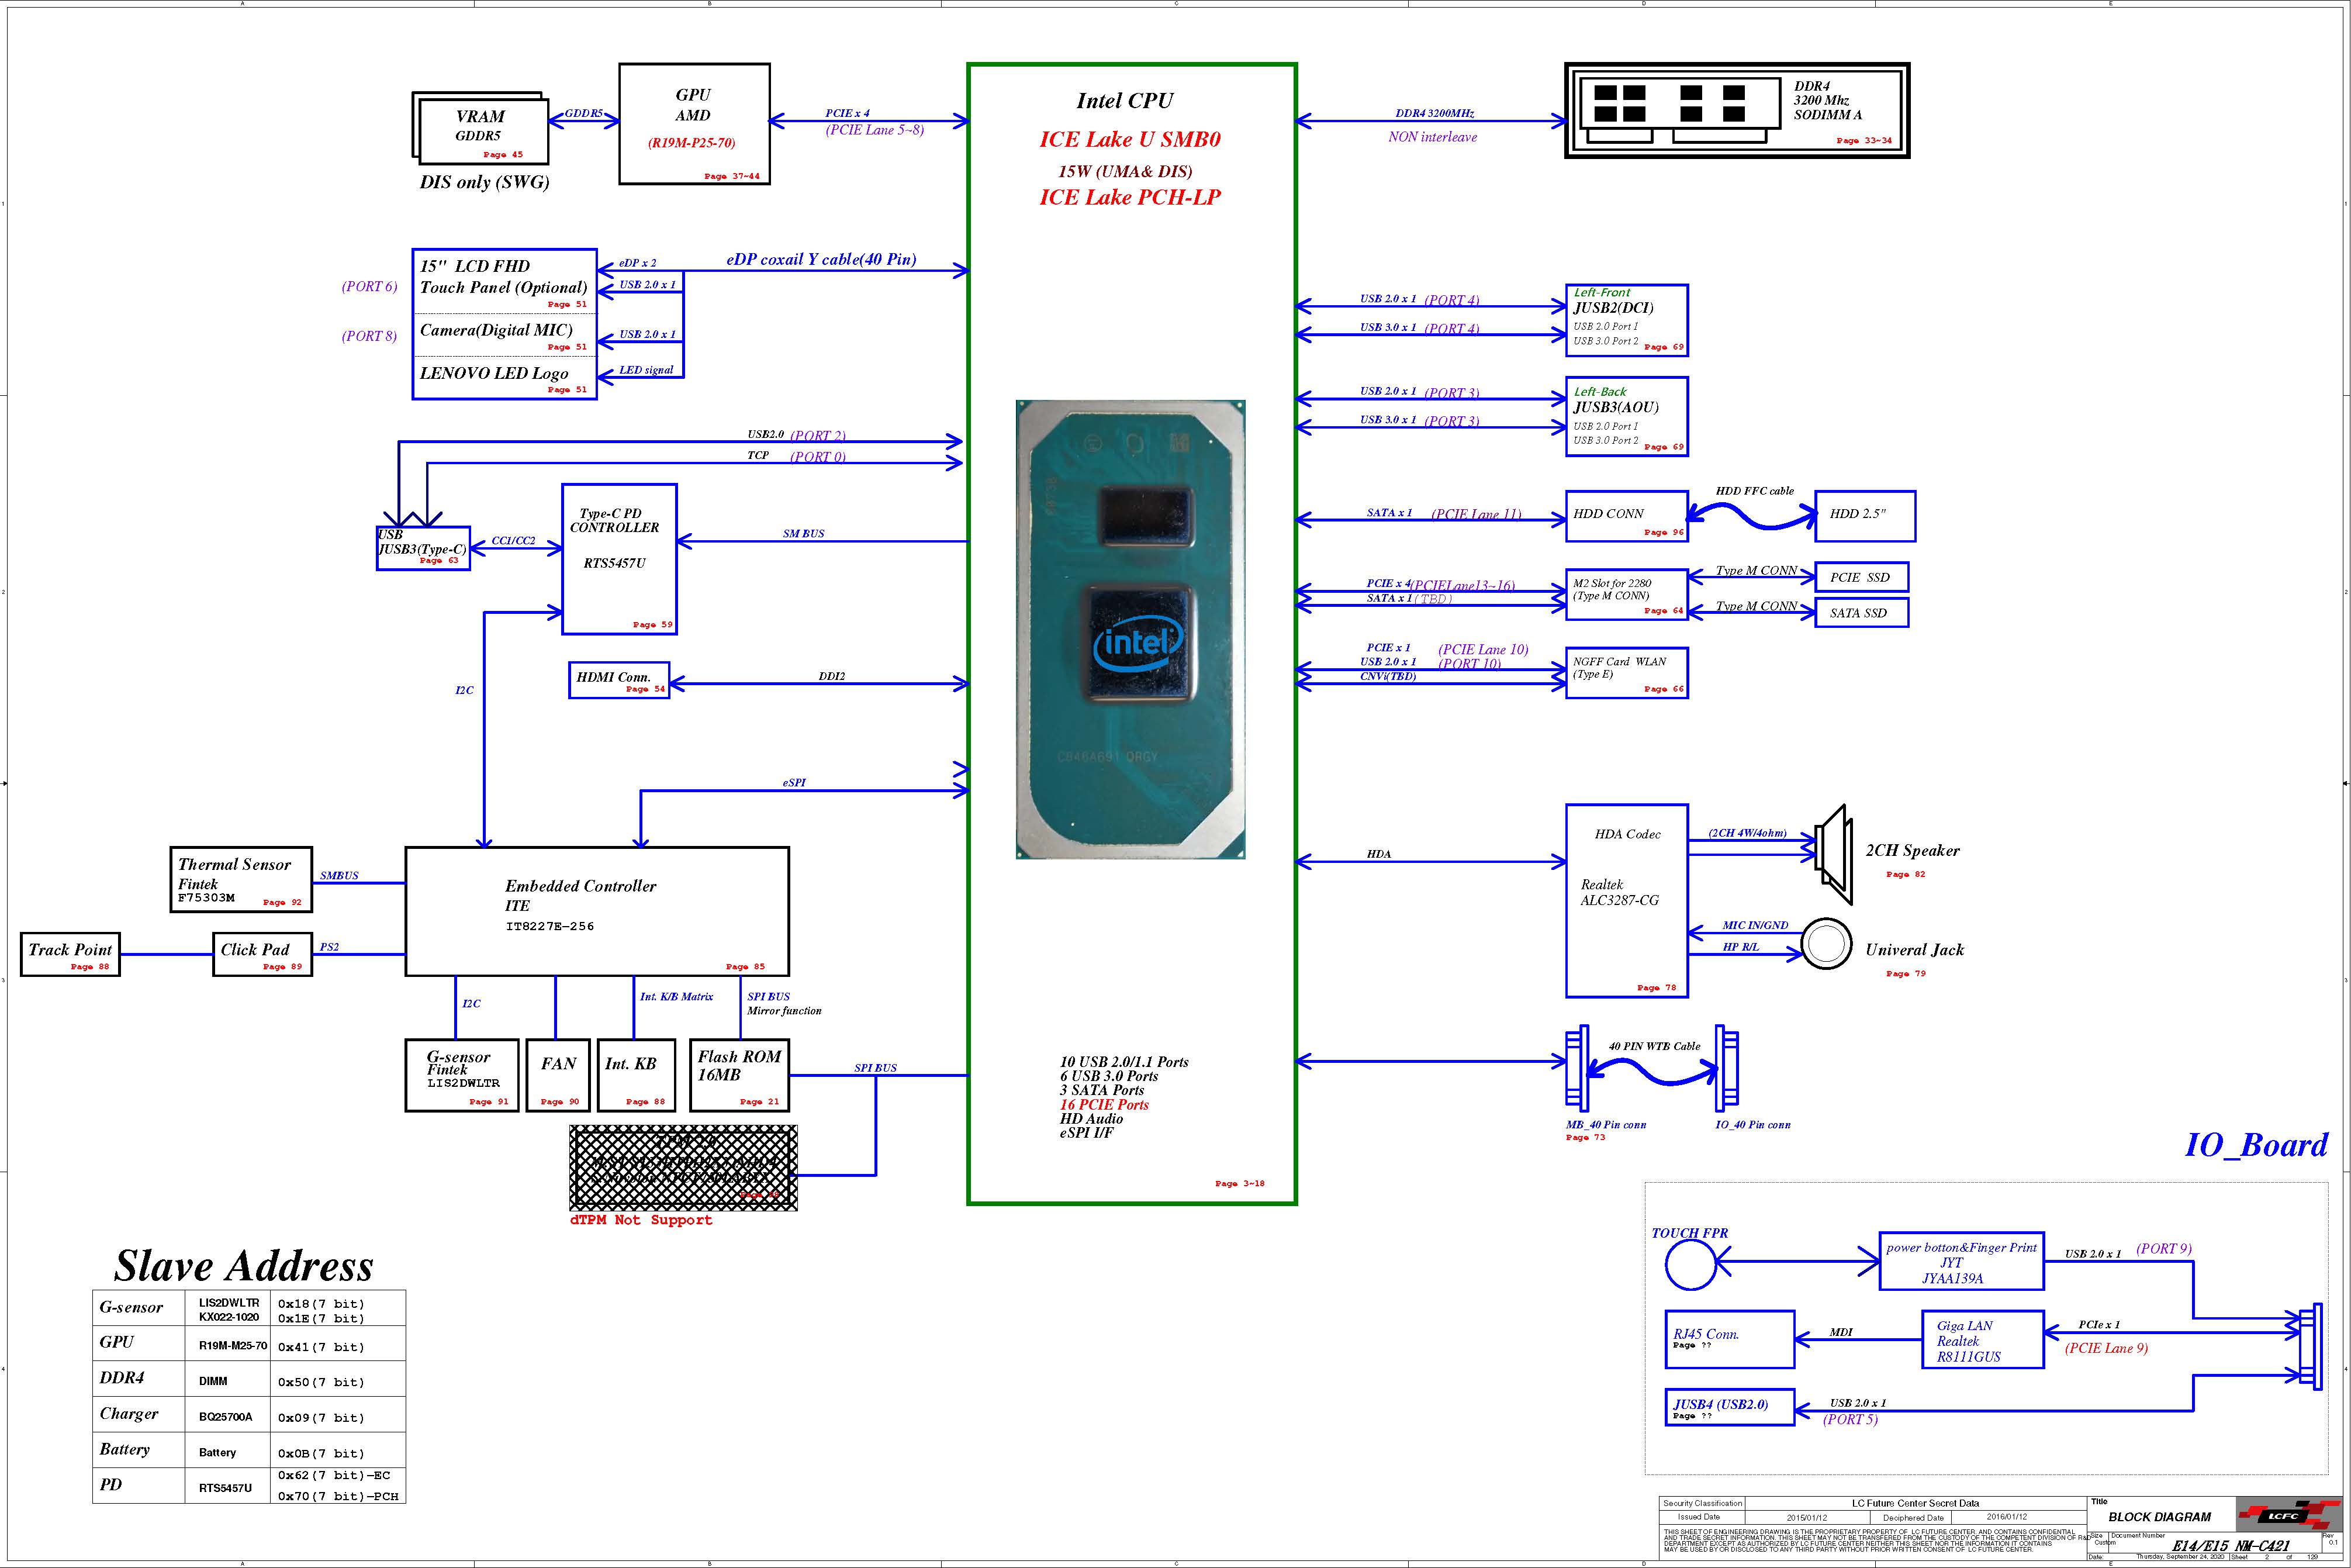The height and width of the screenshot is (1568, 2351).
Task: Click the Type-C PD Controller block
Action: 619,558
